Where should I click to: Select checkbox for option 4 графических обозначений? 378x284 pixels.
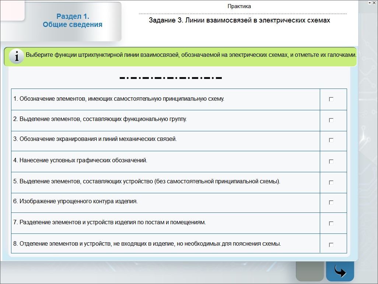331,162
